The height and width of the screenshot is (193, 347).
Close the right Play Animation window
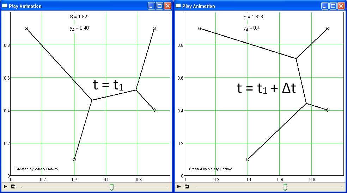341,6
